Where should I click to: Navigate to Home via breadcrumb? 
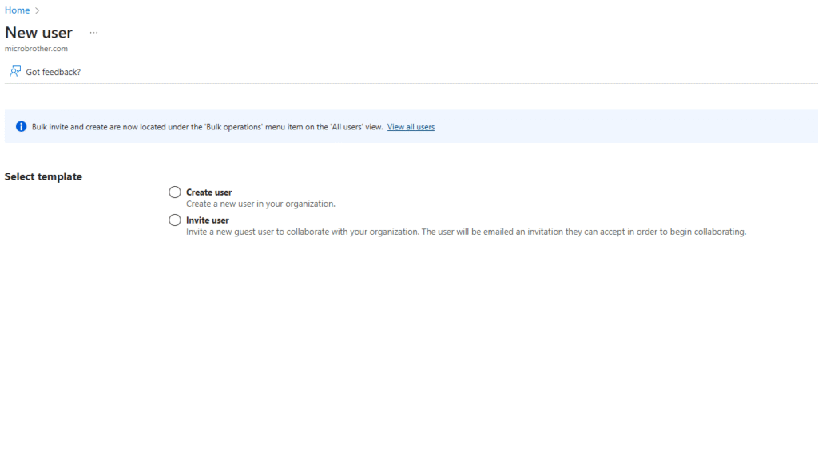point(17,10)
